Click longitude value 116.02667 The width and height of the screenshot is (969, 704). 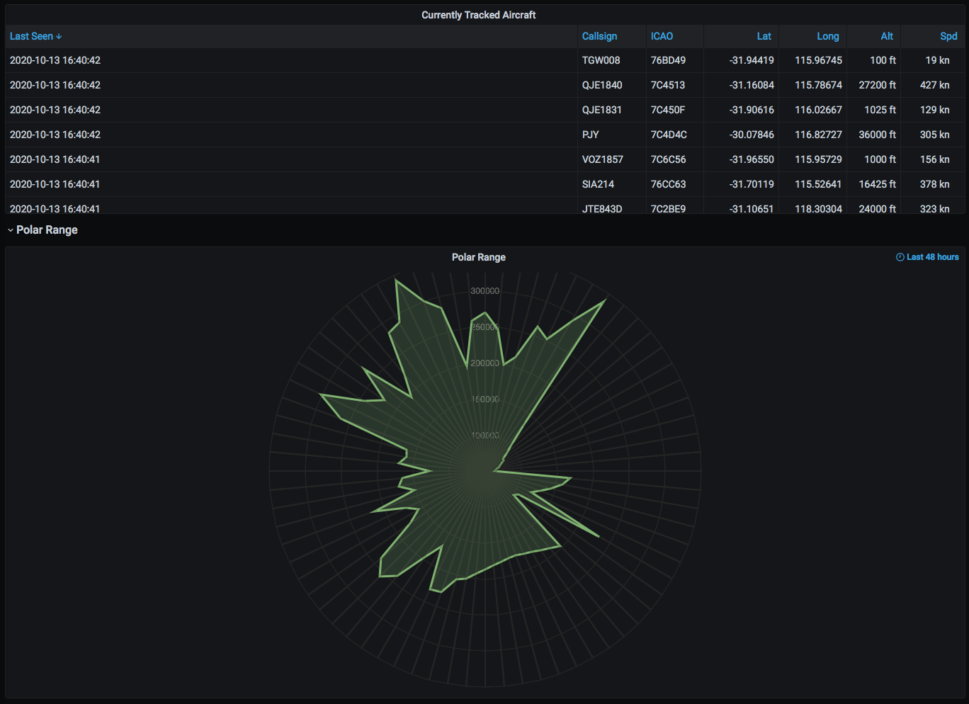tap(818, 110)
